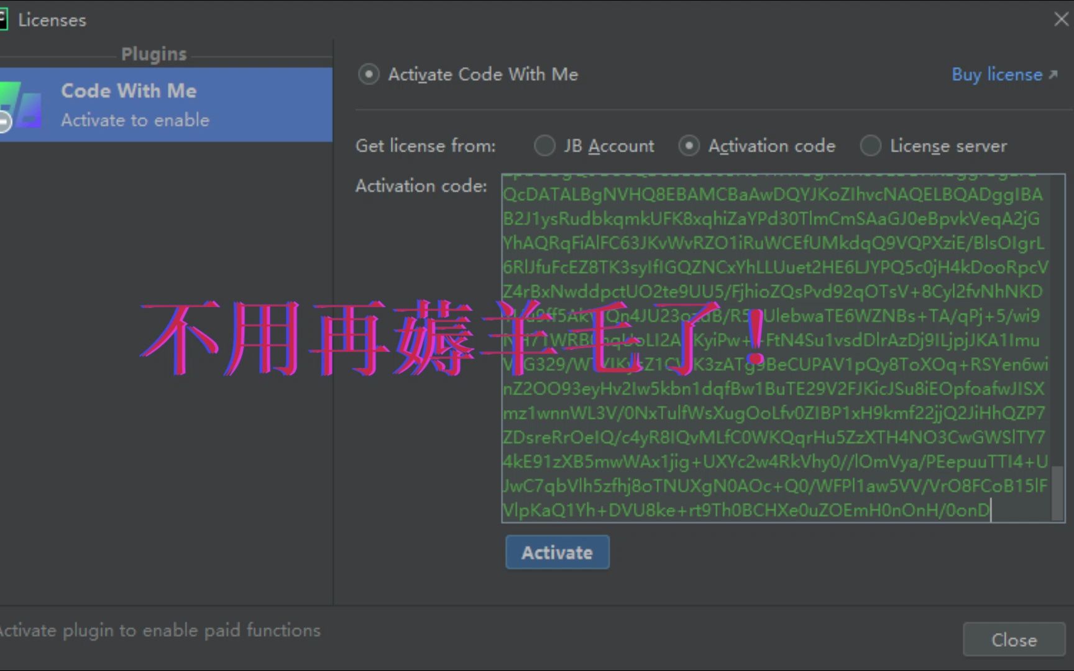Click the arrow icon beside Buy license
Image resolution: width=1074 pixels, height=671 pixels.
coord(1053,75)
